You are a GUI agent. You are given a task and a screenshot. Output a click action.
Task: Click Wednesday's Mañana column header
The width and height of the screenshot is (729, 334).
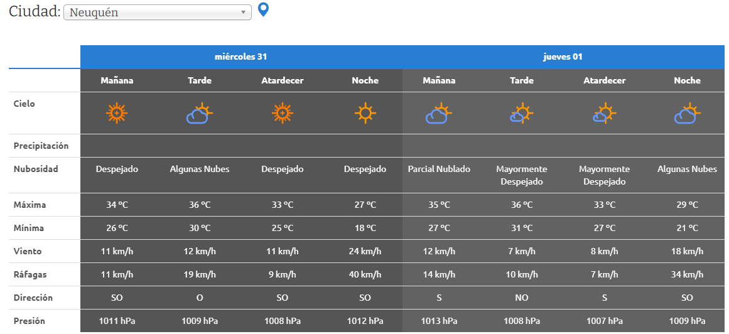click(x=117, y=80)
